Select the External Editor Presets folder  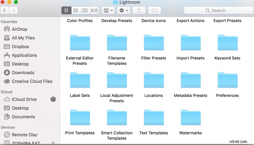pyautogui.click(x=80, y=43)
